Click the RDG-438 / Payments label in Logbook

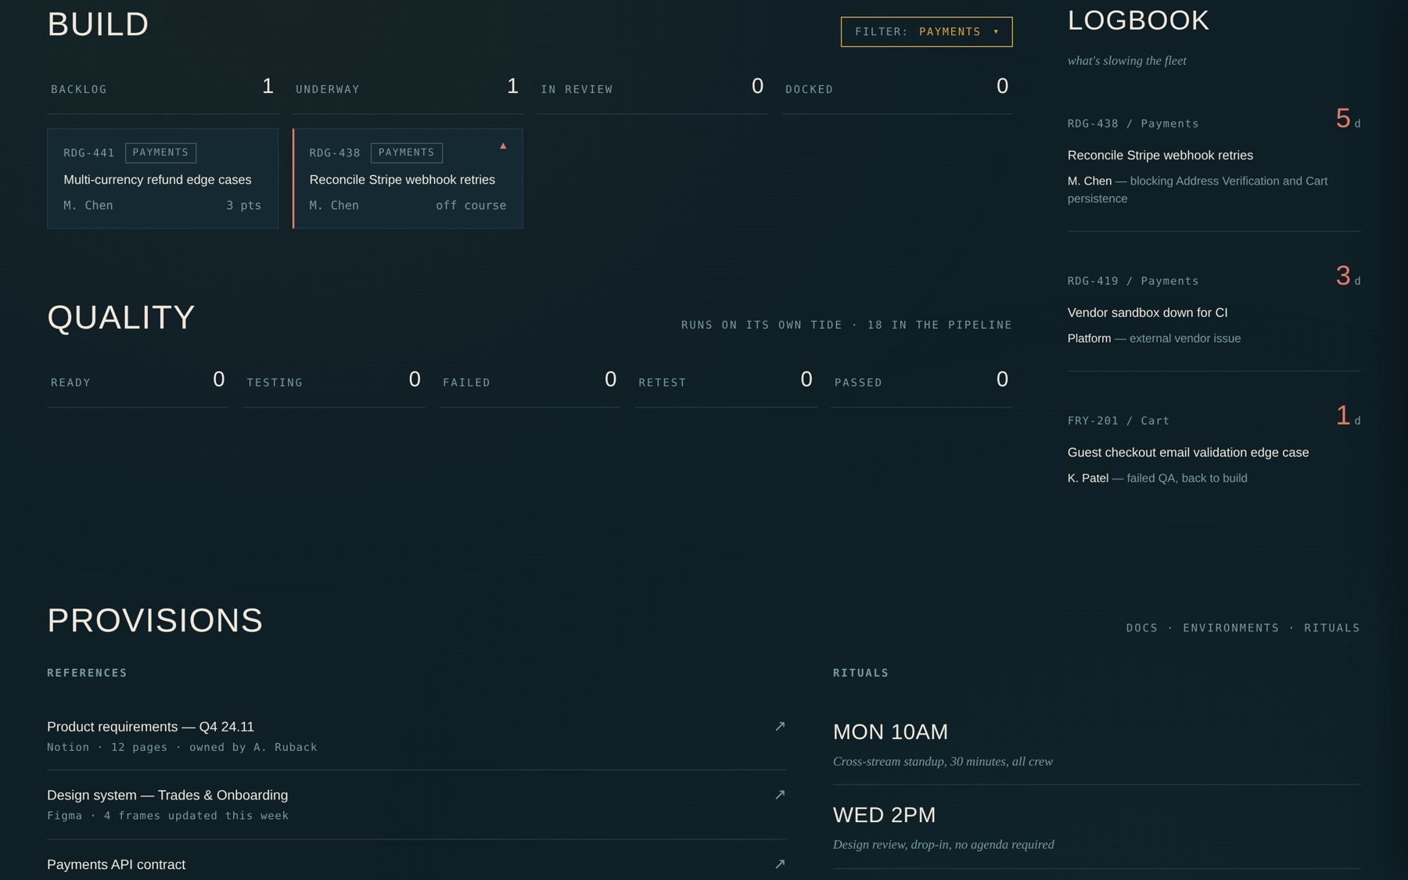coord(1133,124)
